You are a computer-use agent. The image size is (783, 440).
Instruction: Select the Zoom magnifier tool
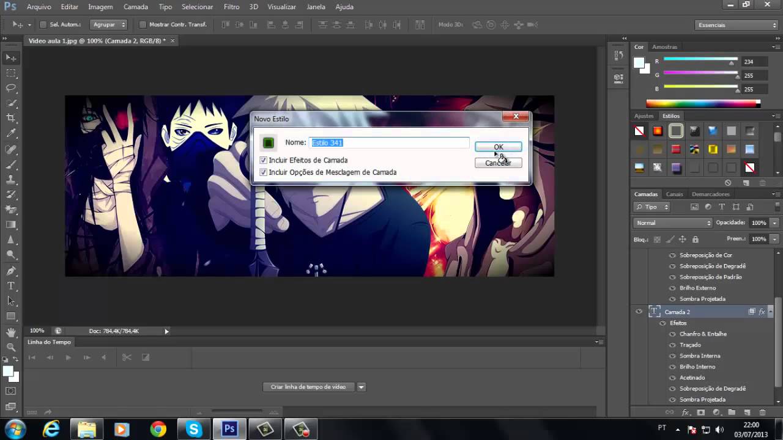pos(11,347)
